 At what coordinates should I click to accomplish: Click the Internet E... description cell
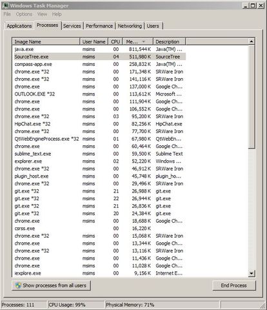[169, 273]
